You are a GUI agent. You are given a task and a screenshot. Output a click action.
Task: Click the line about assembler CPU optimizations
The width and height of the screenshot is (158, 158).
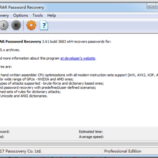click(x=79, y=75)
